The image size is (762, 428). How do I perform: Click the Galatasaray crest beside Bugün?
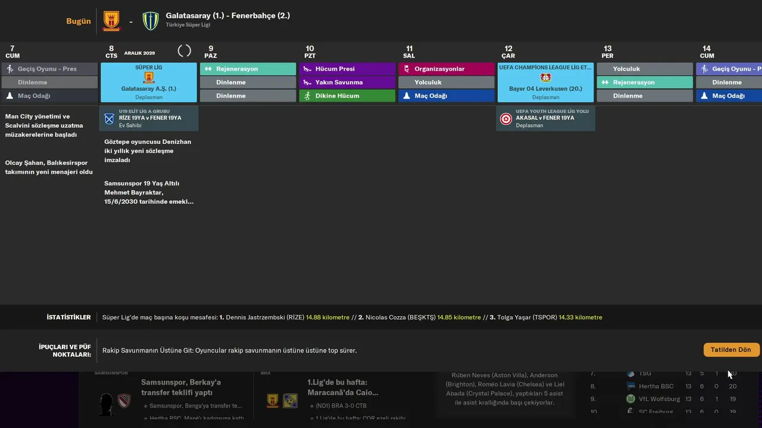point(111,21)
